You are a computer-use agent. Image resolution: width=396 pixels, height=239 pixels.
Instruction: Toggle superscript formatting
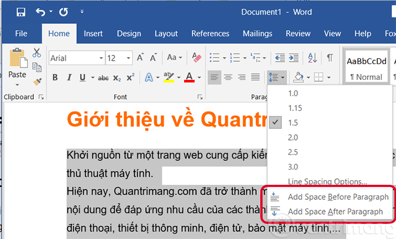(130, 78)
